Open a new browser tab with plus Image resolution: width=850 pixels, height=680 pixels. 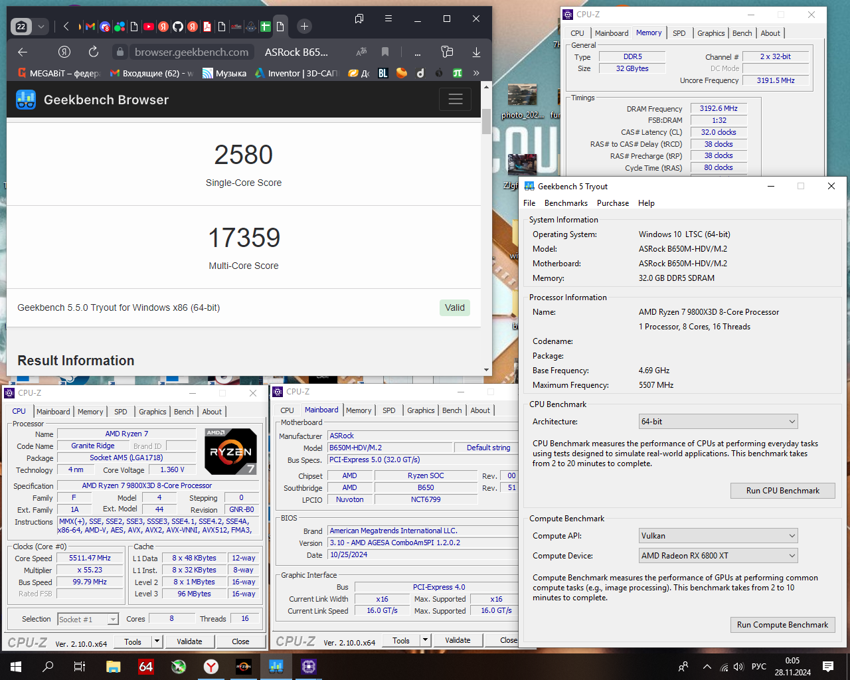pyautogui.click(x=304, y=27)
